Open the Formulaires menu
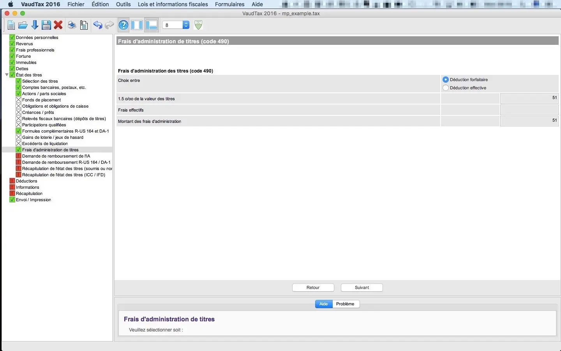The image size is (561, 351). (x=230, y=4)
